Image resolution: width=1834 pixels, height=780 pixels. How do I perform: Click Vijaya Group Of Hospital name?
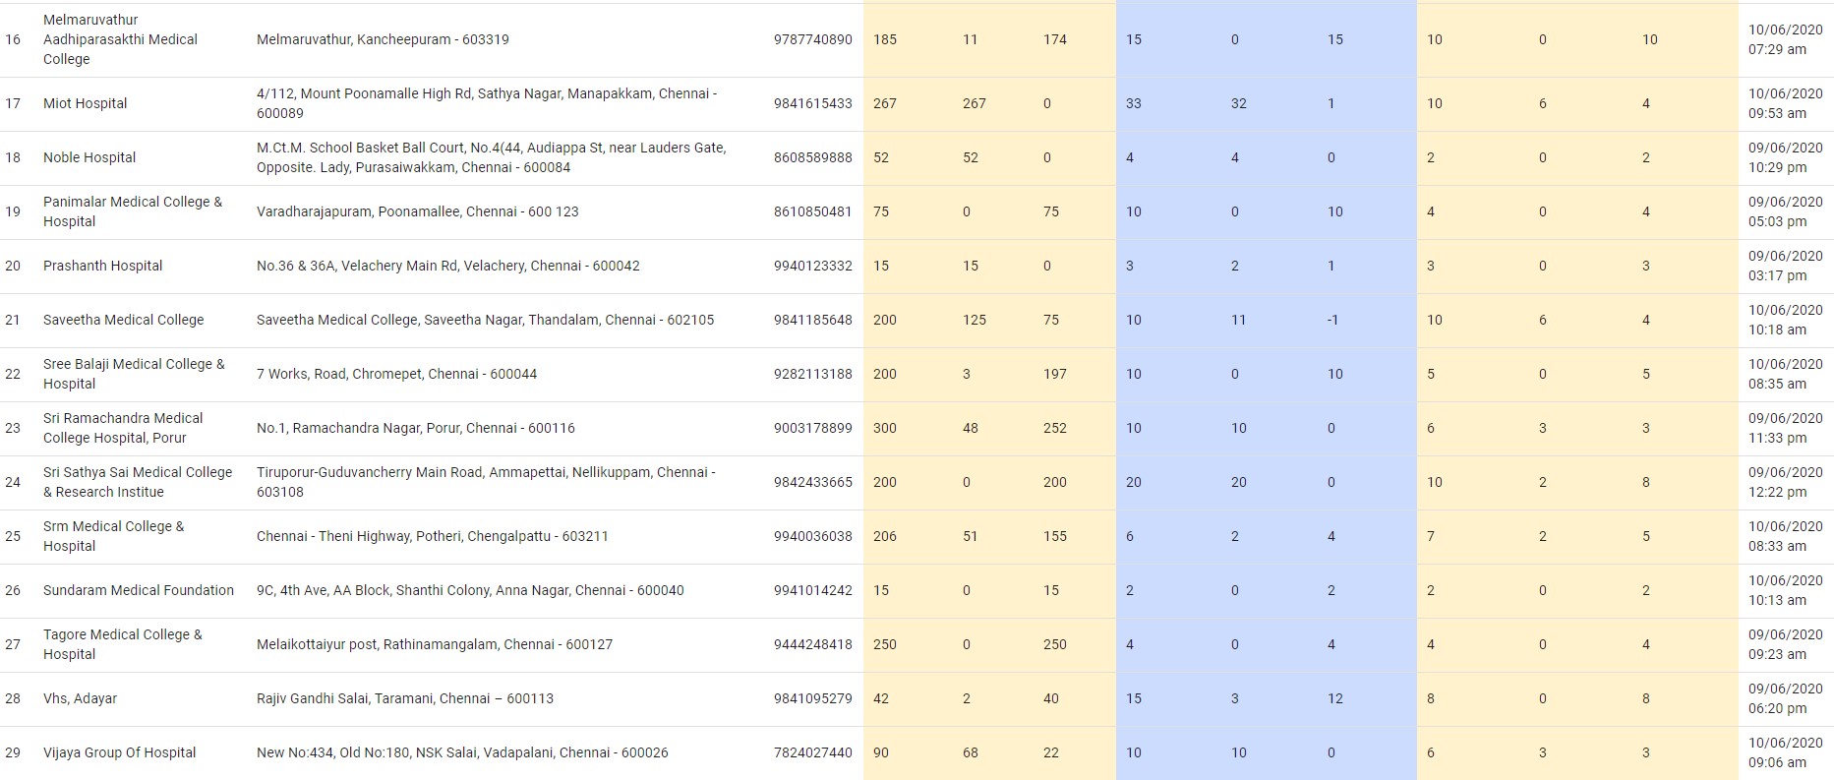[x=120, y=752]
